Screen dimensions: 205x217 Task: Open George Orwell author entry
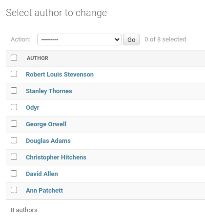coord(46,124)
